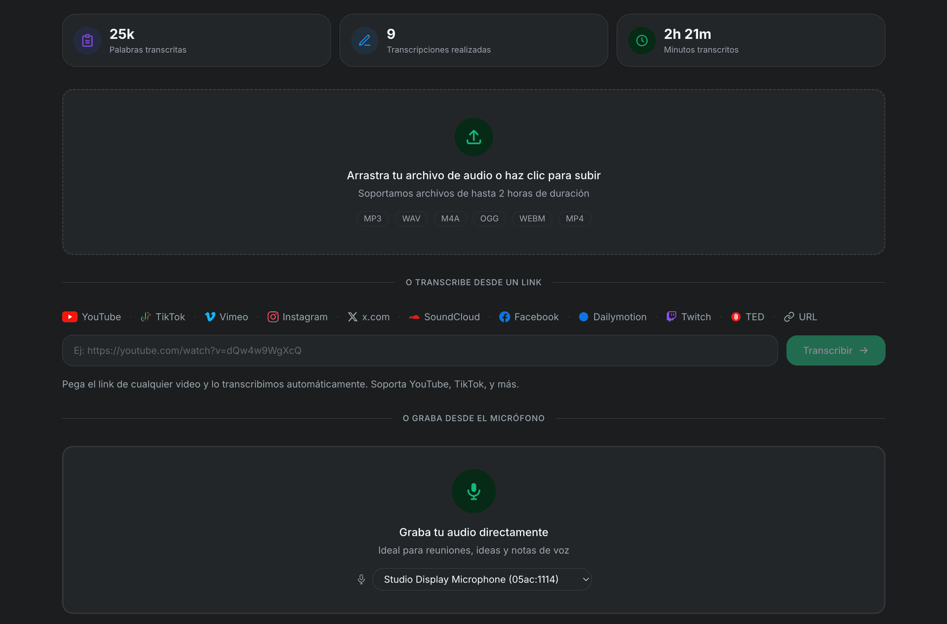Select the SoundCloud source icon
The image size is (947, 624).
coord(444,317)
